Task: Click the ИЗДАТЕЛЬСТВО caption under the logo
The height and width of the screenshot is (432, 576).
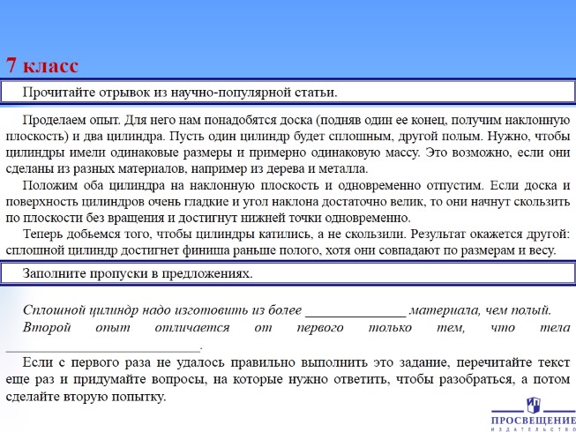Action: click(532, 426)
